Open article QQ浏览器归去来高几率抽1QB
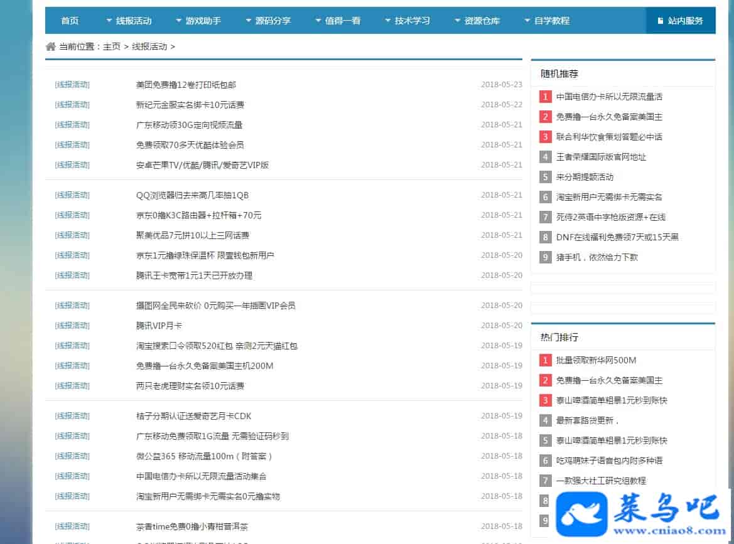734x544 pixels. [192, 195]
